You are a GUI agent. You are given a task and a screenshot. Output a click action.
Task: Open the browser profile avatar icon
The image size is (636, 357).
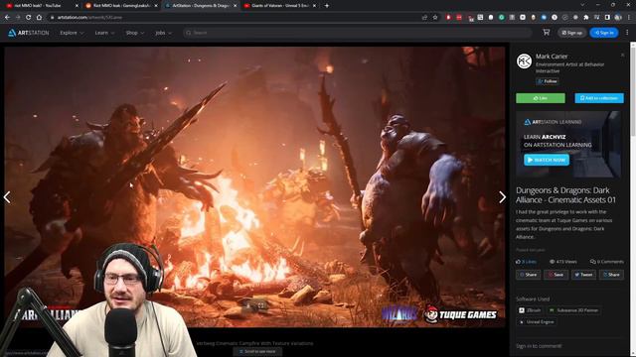tap(618, 18)
